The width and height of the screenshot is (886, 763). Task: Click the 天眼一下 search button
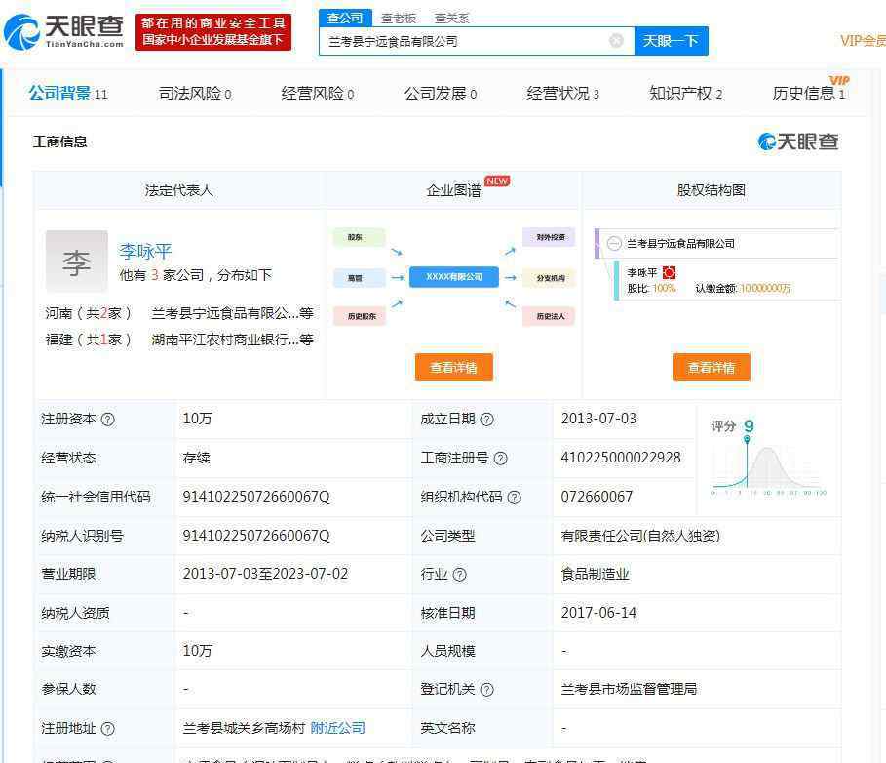671,41
